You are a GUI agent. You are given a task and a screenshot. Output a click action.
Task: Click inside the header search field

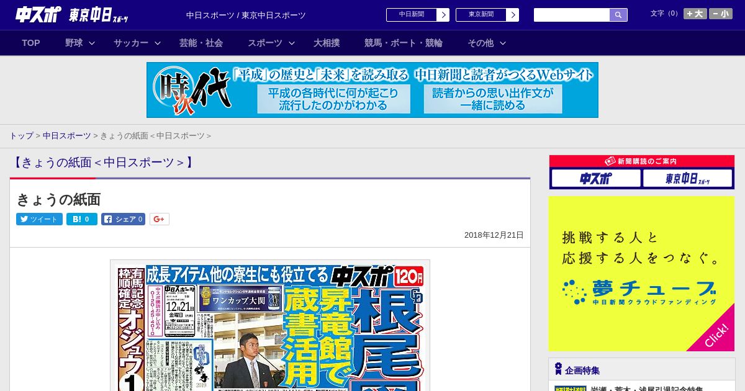pos(572,15)
